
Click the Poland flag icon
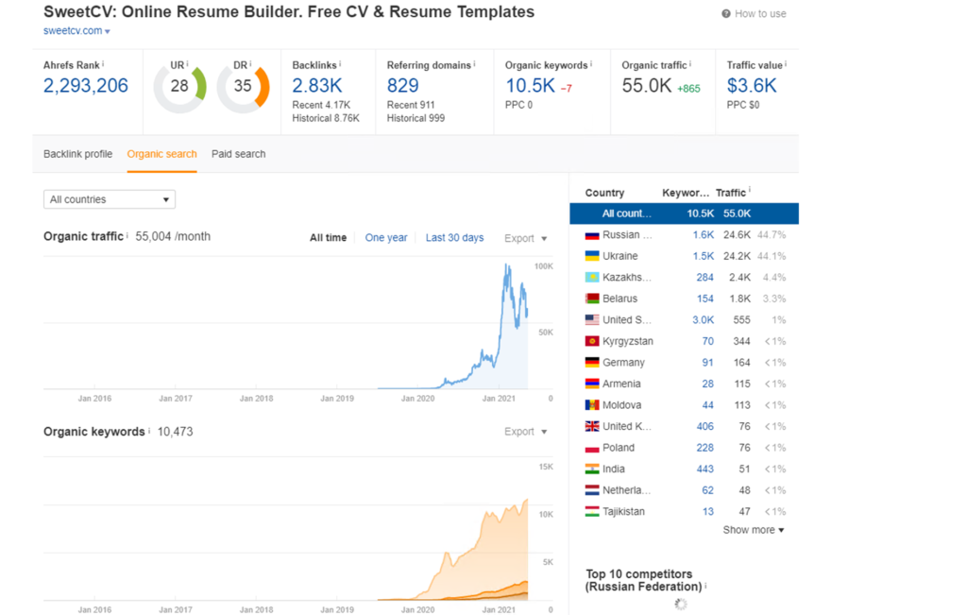(x=592, y=448)
